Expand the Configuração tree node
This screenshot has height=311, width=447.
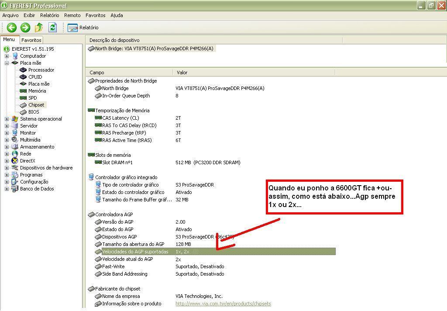(7, 182)
